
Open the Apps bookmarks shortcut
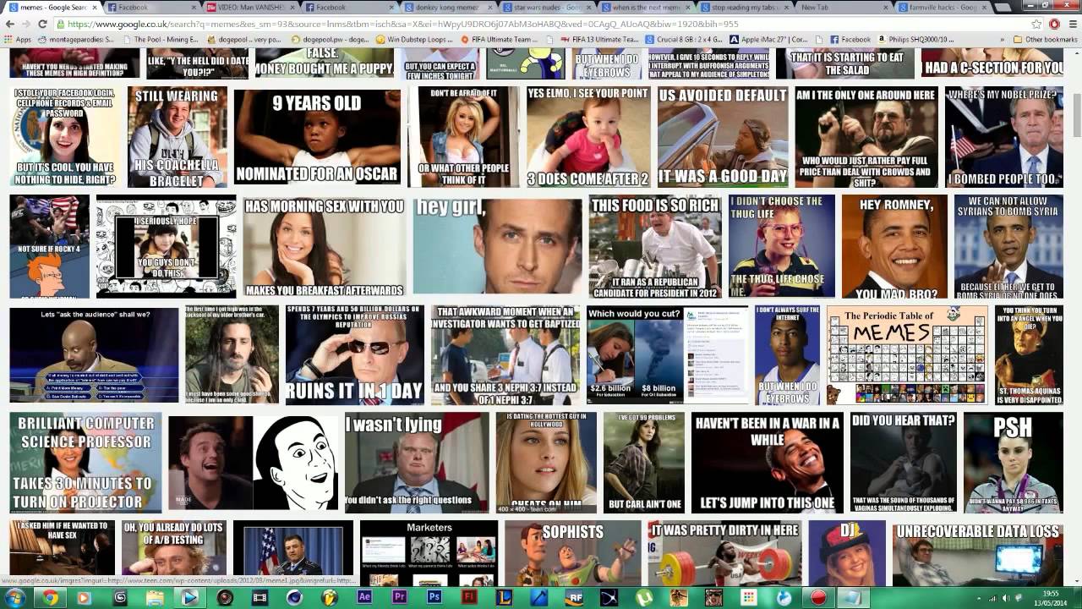18,39
